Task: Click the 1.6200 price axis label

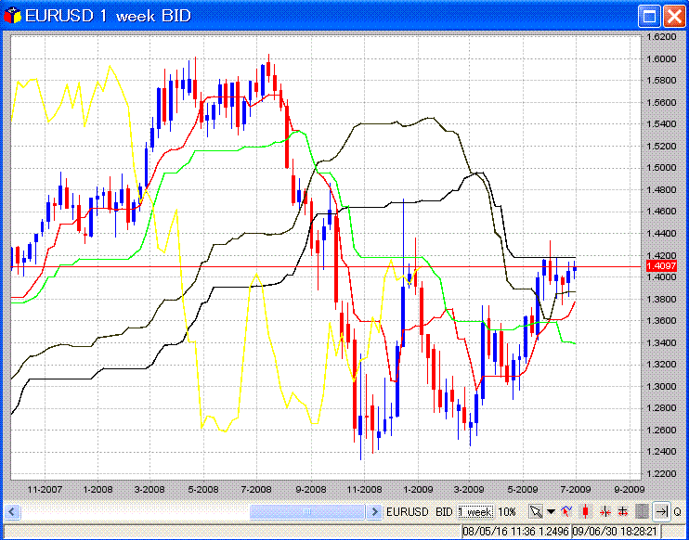Action: (662, 37)
